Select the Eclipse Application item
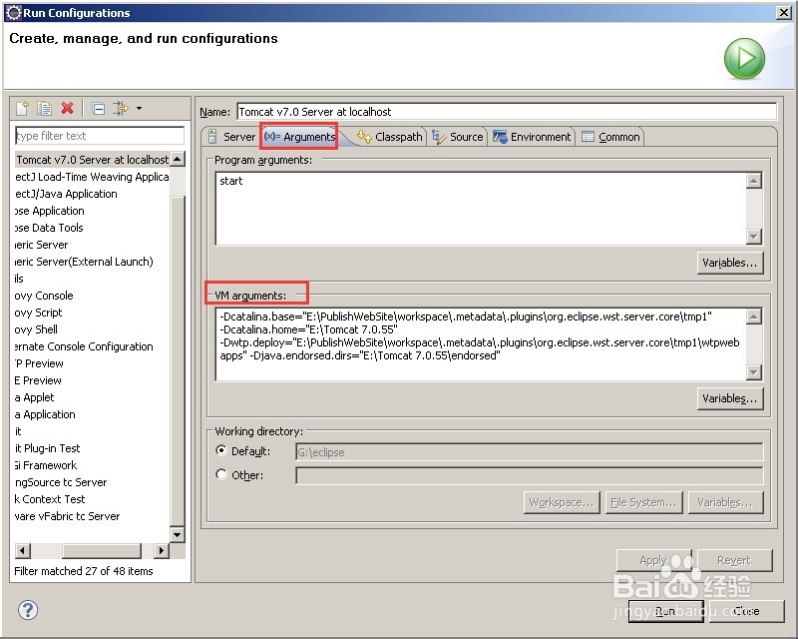 click(50, 211)
